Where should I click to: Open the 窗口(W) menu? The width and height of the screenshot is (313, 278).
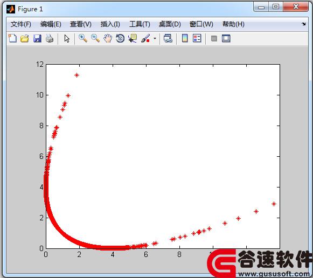coord(201,24)
